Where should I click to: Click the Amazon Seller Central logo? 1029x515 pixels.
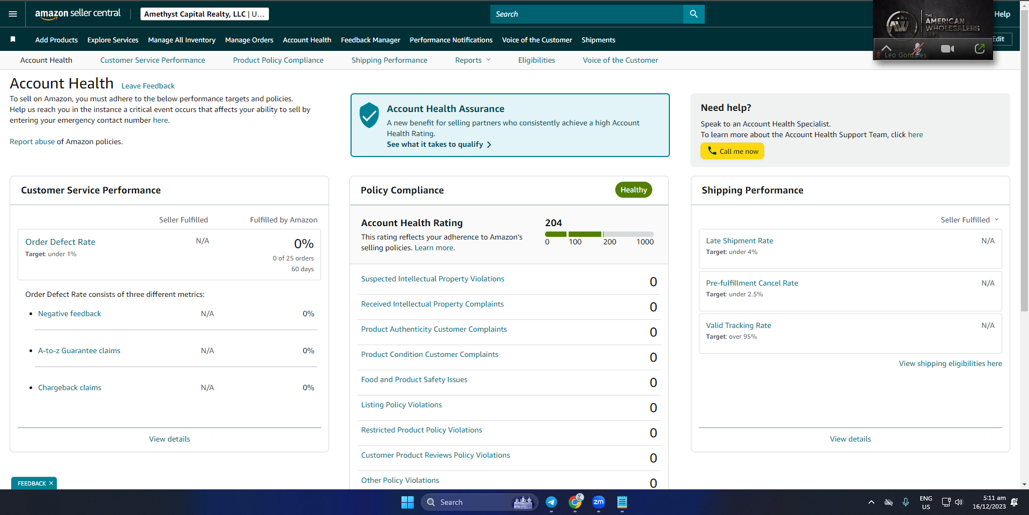click(x=78, y=14)
